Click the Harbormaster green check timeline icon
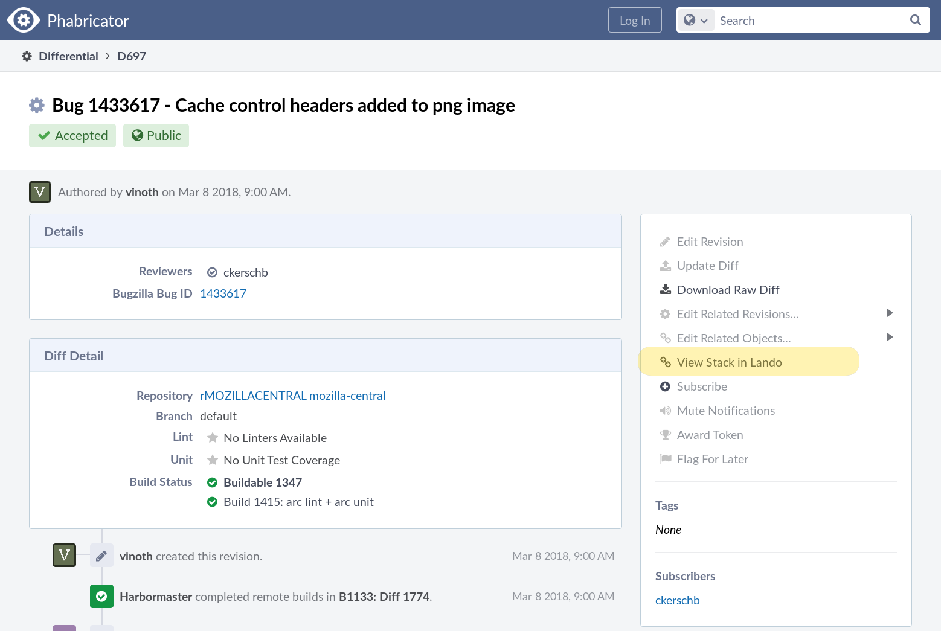Viewport: 941px width, 631px height. tap(101, 597)
